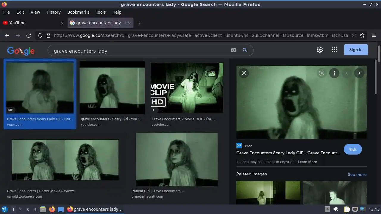
Task: Open Google quick settings gear
Action: coord(320,50)
